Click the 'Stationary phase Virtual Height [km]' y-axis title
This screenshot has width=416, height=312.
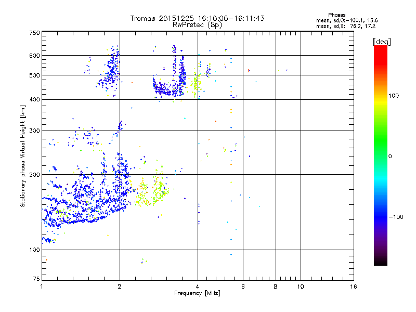pyautogui.click(x=23, y=157)
